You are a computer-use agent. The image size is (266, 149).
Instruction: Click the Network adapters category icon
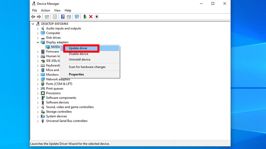click(43, 79)
